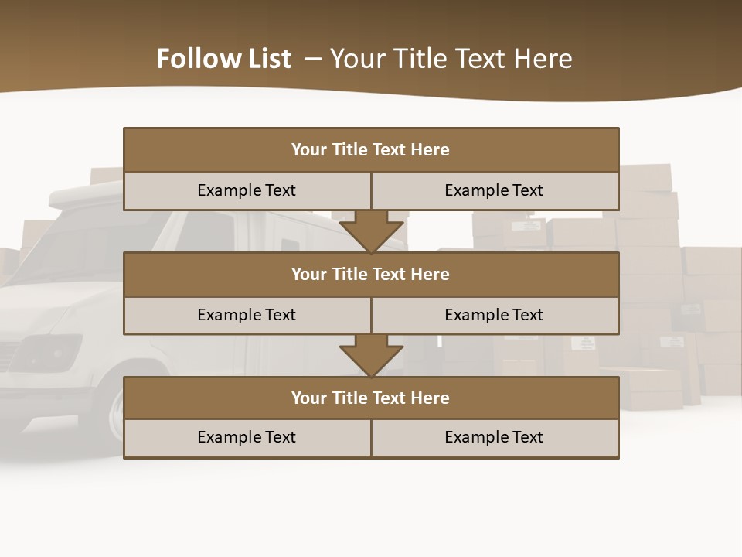Screen dimensions: 742x557
Task: Select 'Your Title Text Here' in slide heading
Action: click(451, 59)
